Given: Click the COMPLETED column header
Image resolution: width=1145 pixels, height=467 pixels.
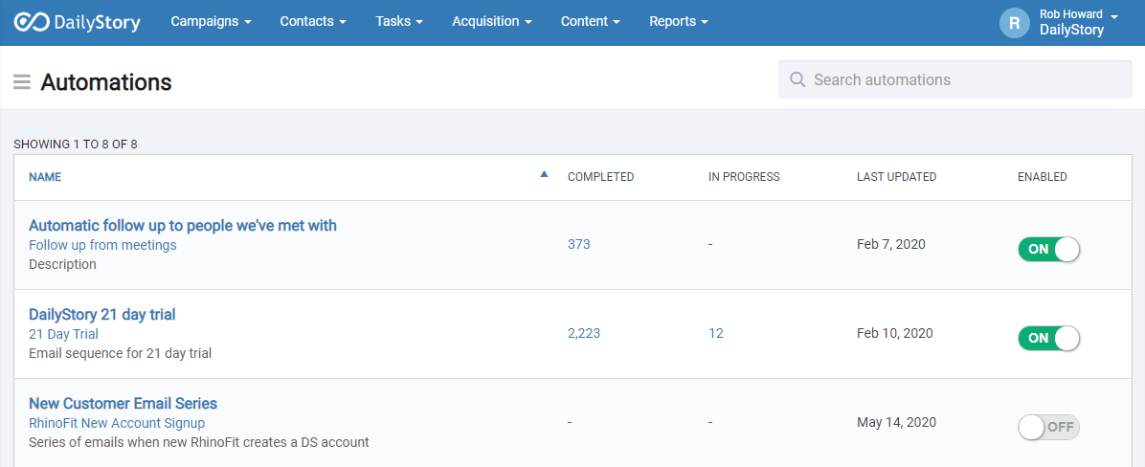Looking at the screenshot, I should [x=600, y=177].
